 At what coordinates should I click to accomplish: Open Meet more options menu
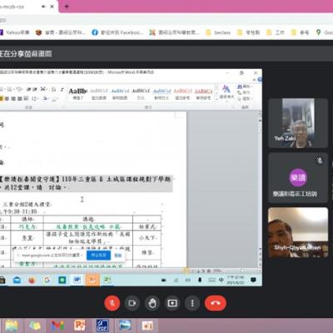[192, 303]
